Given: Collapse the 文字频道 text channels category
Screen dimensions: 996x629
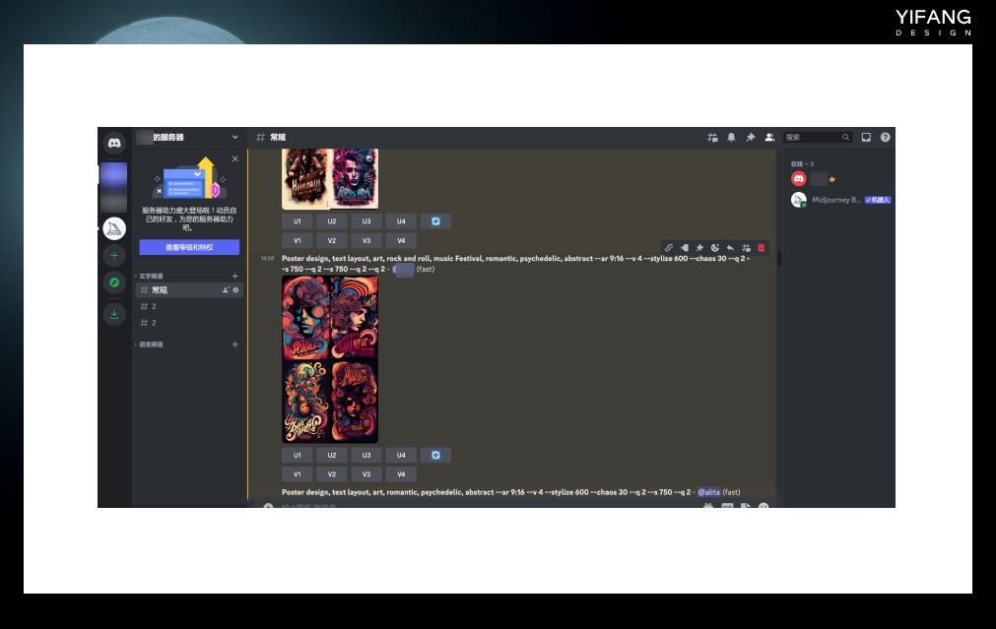Looking at the screenshot, I should (x=150, y=277).
